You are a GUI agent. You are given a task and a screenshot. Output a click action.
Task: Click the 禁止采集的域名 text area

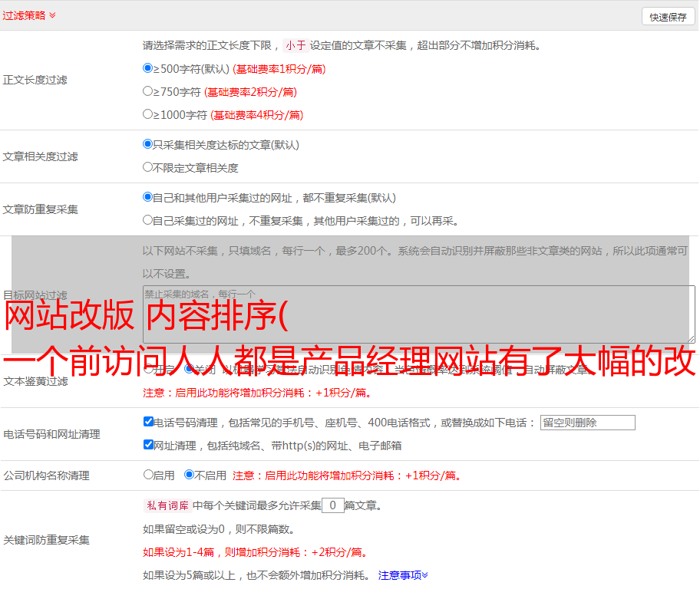tap(418, 314)
